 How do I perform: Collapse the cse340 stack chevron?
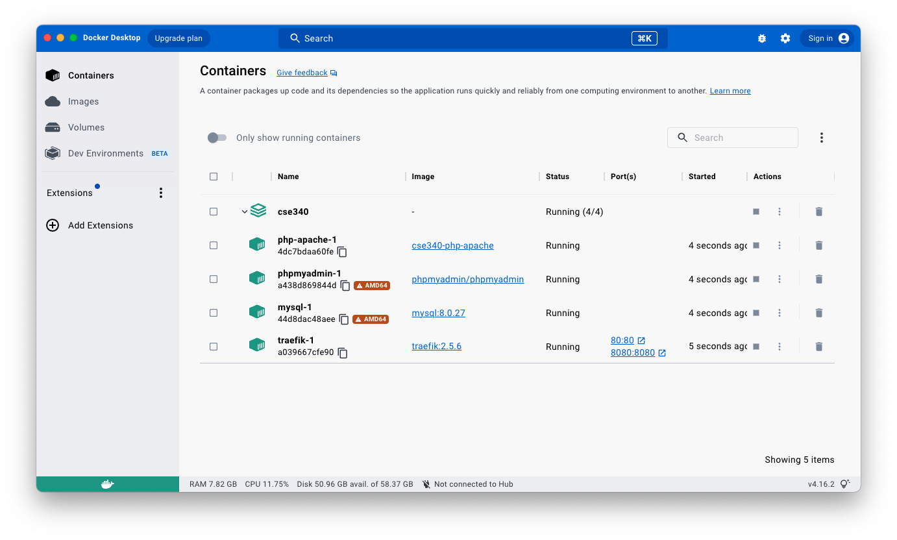pos(245,212)
